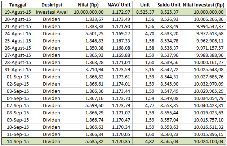Image resolution: width=227 pixels, height=146 pixels.
Task: Select the unit value 4,82 cell
Action: pyautogui.click(x=145, y=141)
